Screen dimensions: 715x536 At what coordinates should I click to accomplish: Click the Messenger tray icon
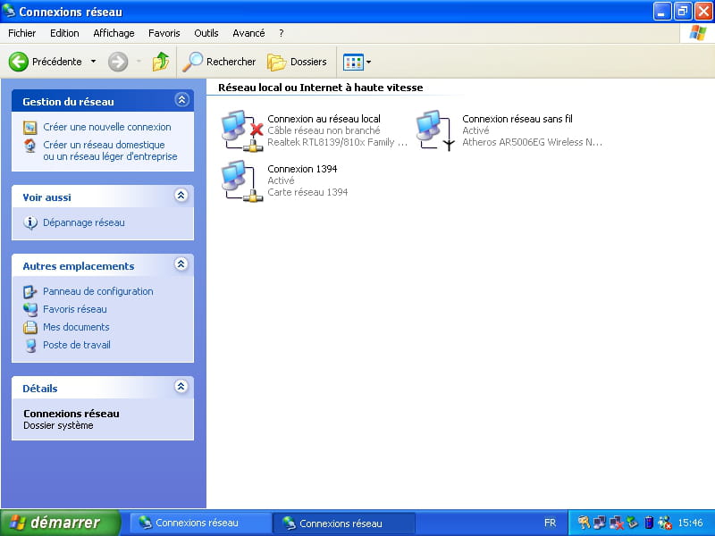(x=665, y=523)
